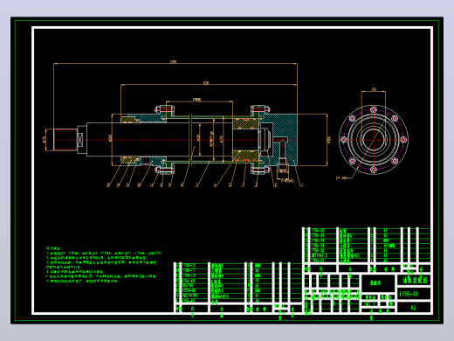The height and width of the screenshot is (341, 454).
Task: Select the green technical requirements text block
Action: tap(103, 265)
